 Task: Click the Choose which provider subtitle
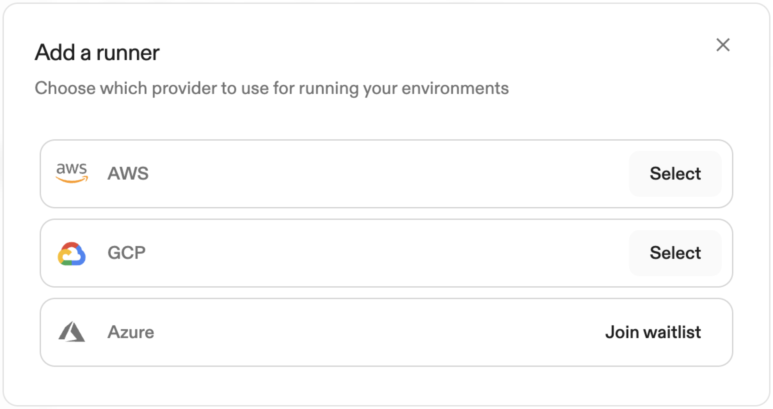pos(271,88)
